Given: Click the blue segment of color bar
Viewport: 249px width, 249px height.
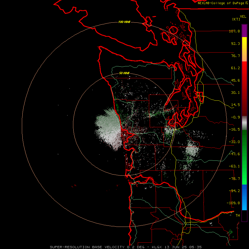Looking at the screenshot, I should click(244, 197).
